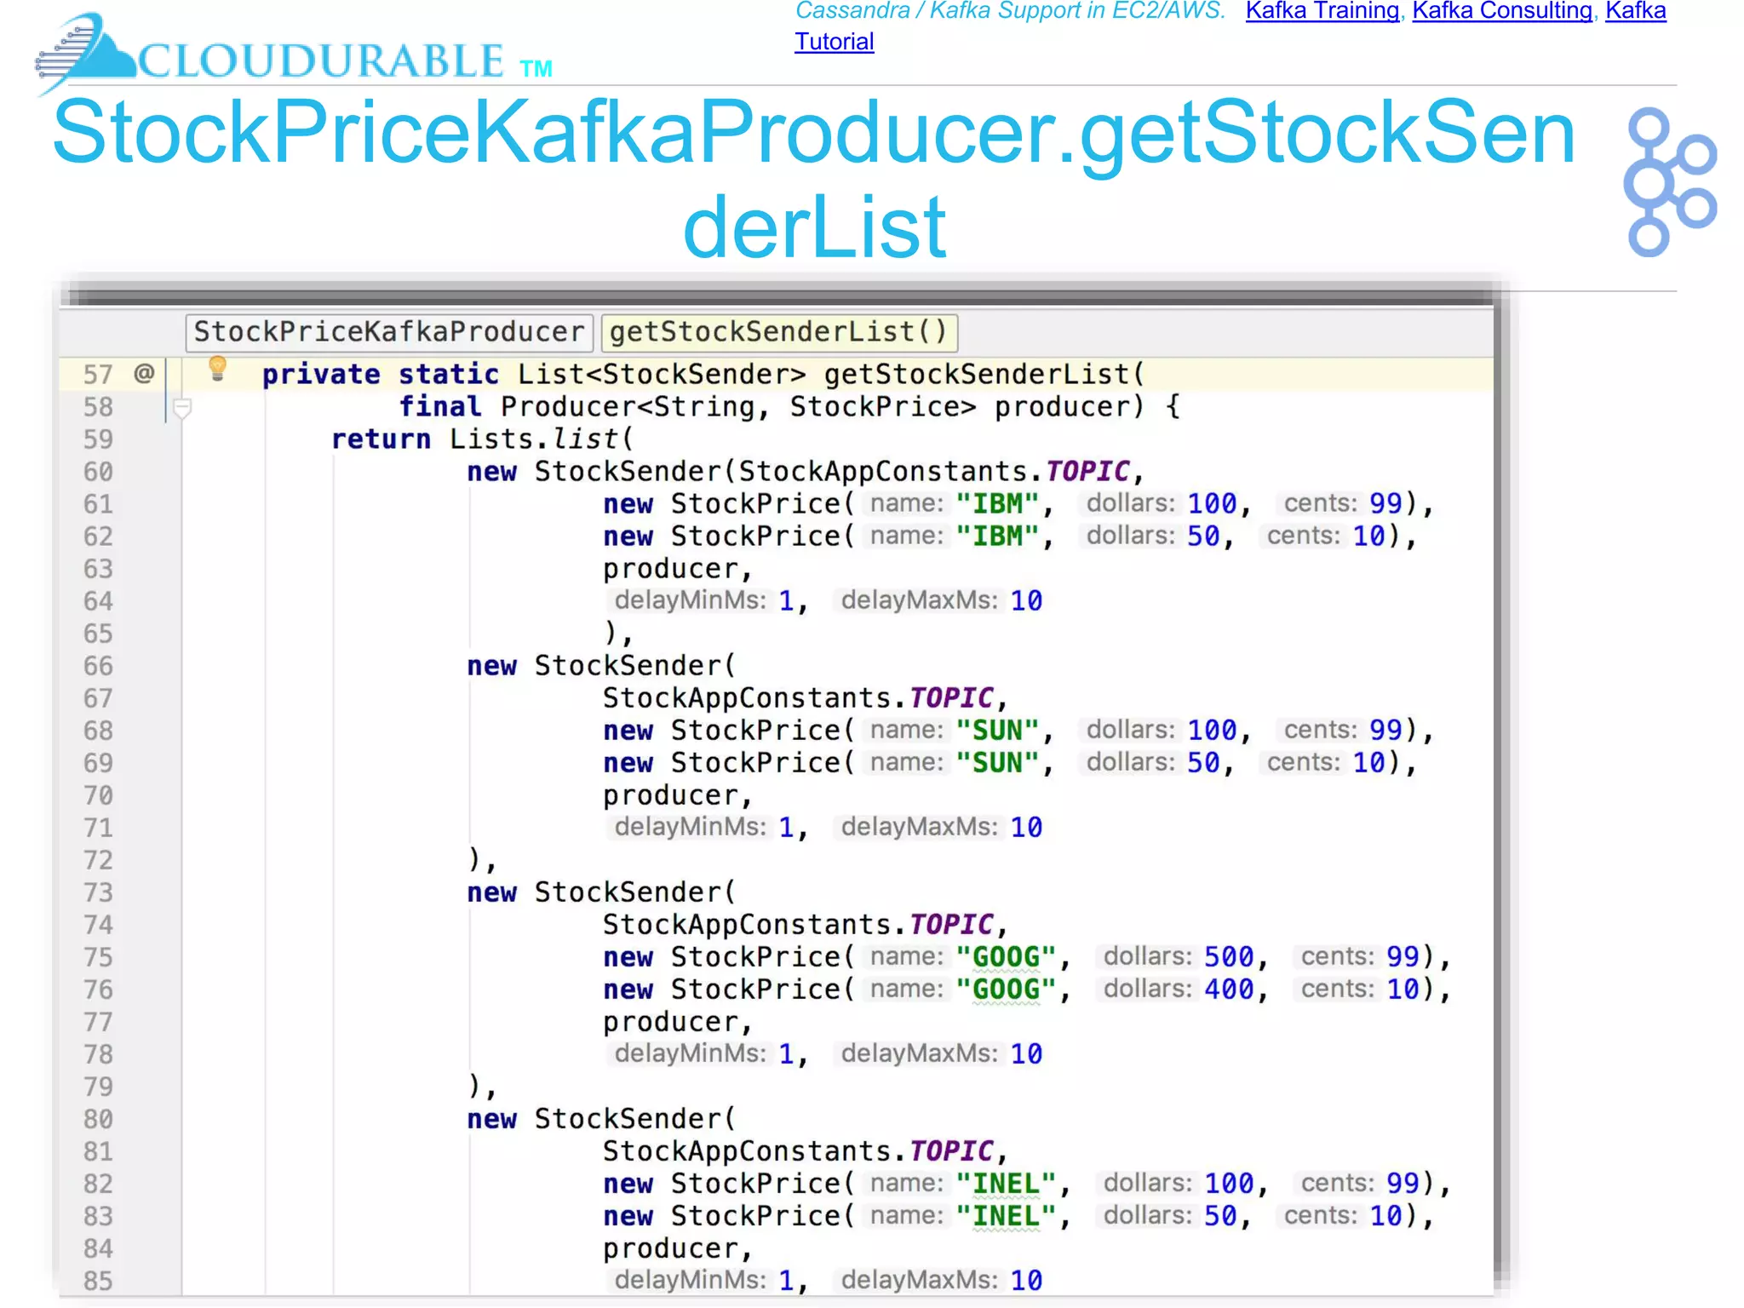Image resolution: width=1744 pixels, height=1308 pixels.
Task: Open the Kafka Training link
Action: pos(1322,11)
